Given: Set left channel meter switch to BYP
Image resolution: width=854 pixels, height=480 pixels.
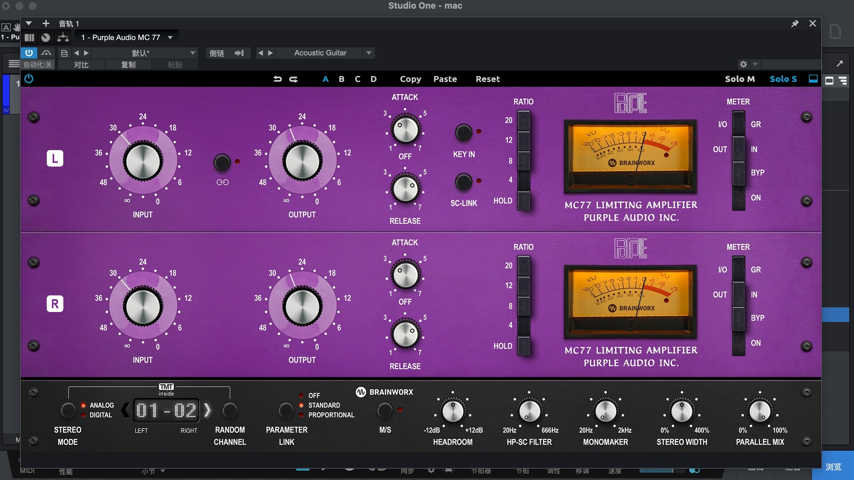Looking at the screenshot, I should point(738,173).
